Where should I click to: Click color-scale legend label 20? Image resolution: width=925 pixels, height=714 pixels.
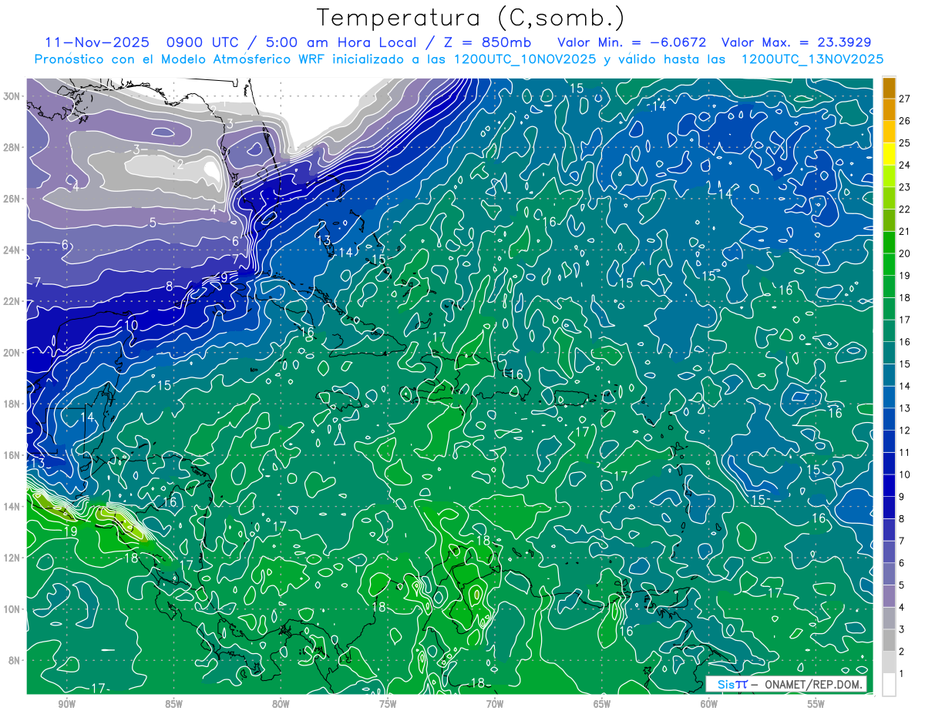(x=904, y=253)
